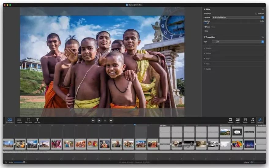The width and height of the screenshot is (269, 168).
Task: Pick the Lens Distortion snippet
Action: coord(249,132)
